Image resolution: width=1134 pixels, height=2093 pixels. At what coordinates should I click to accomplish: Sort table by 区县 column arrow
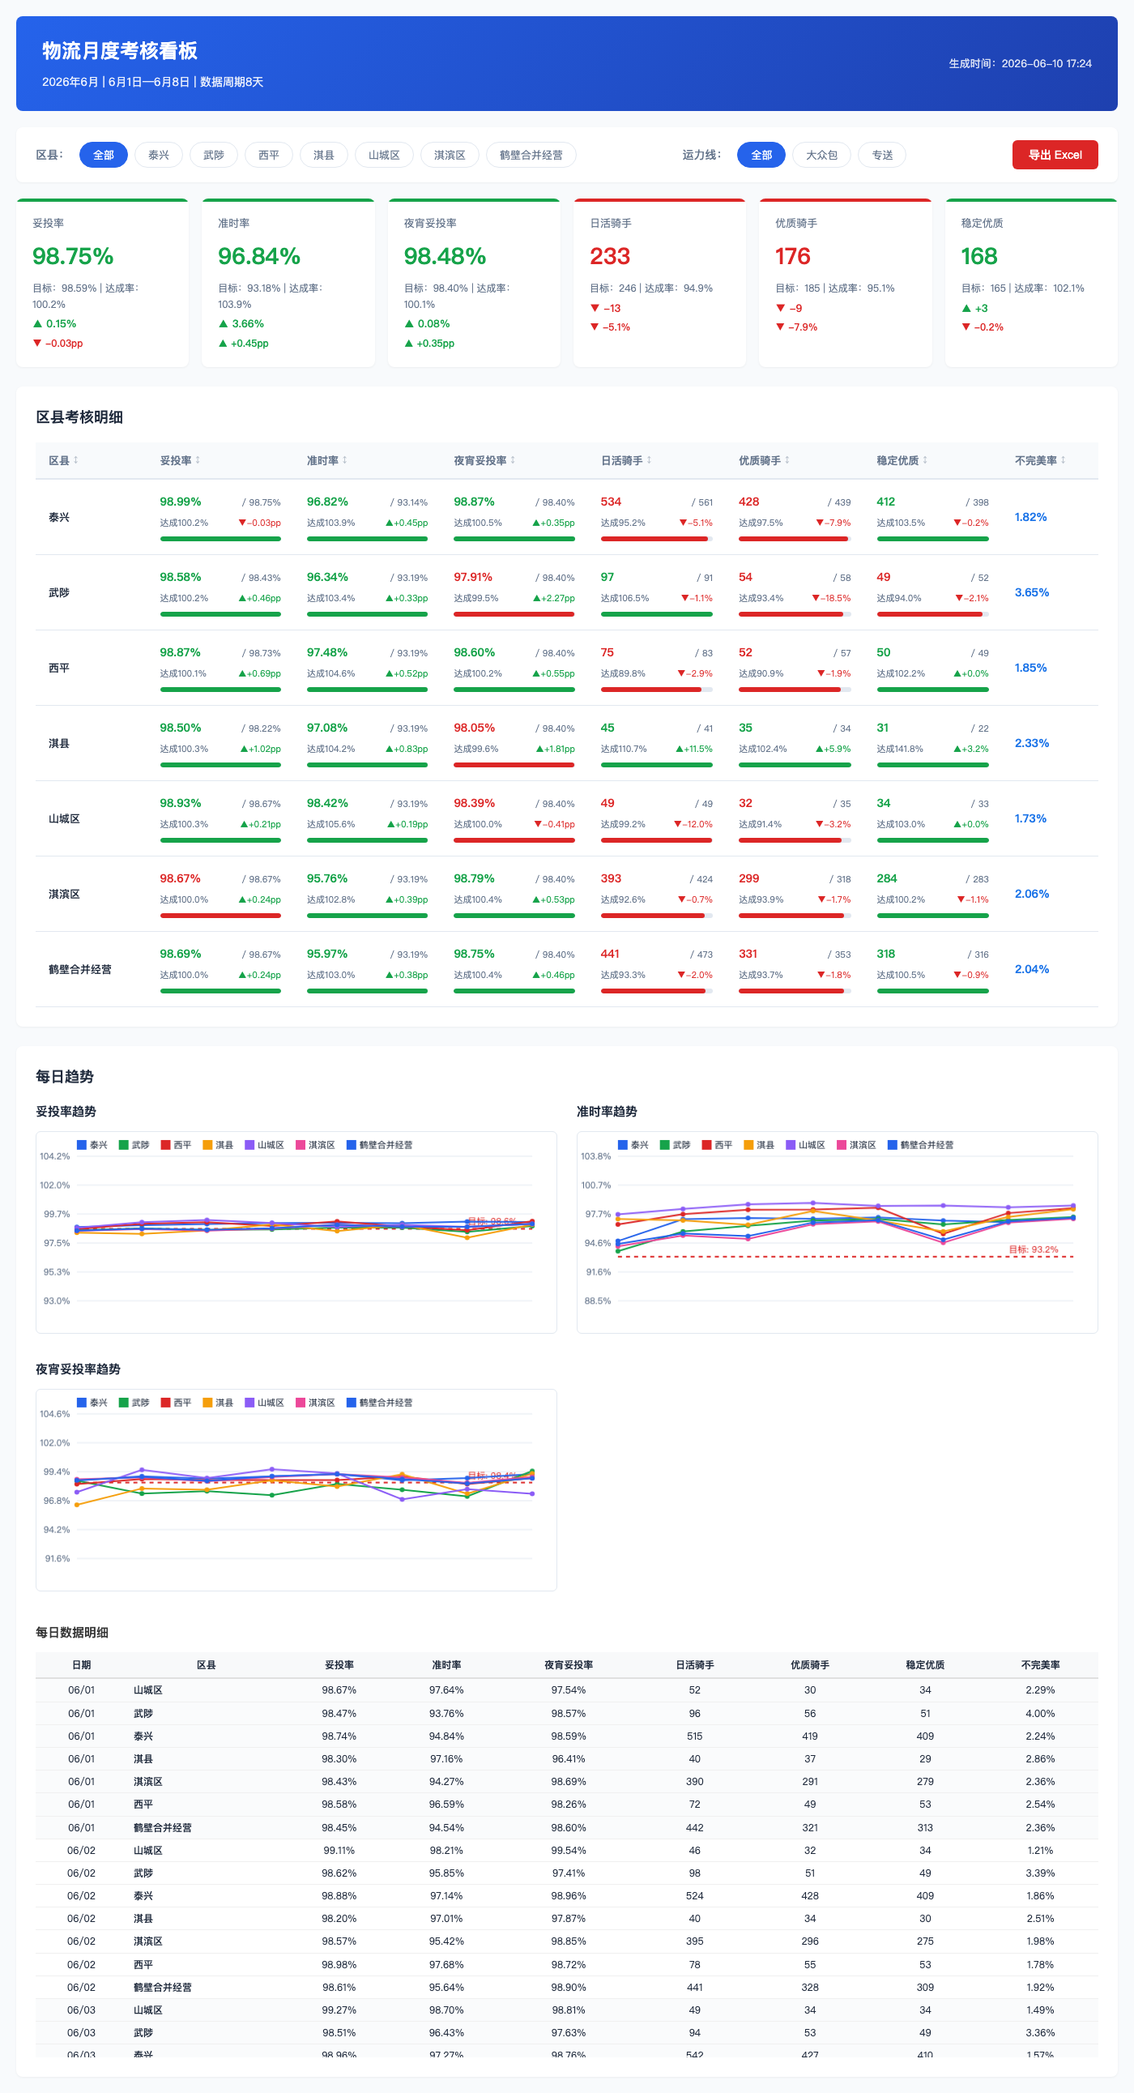point(75,460)
